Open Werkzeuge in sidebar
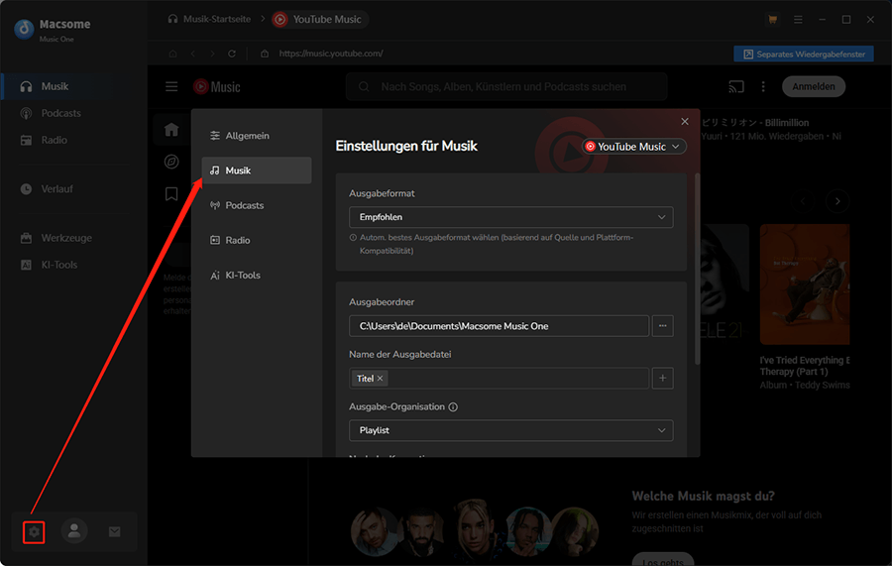This screenshot has height=566, width=892. [74, 238]
